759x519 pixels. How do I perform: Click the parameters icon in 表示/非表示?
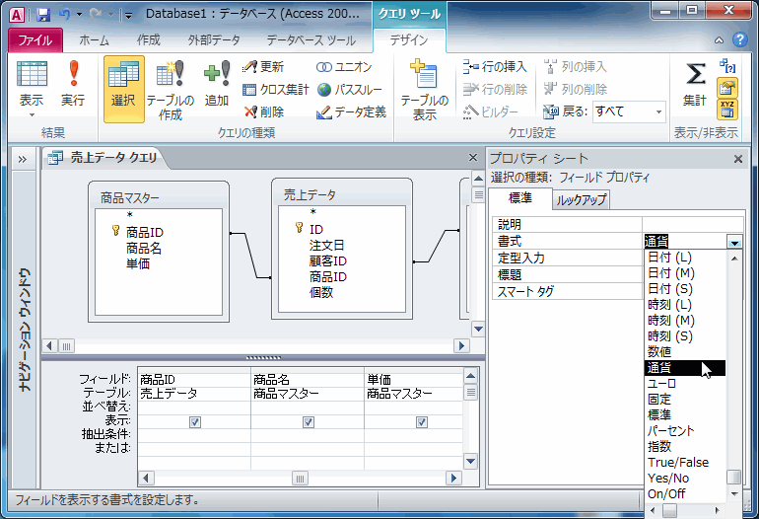[x=727, y=66]
